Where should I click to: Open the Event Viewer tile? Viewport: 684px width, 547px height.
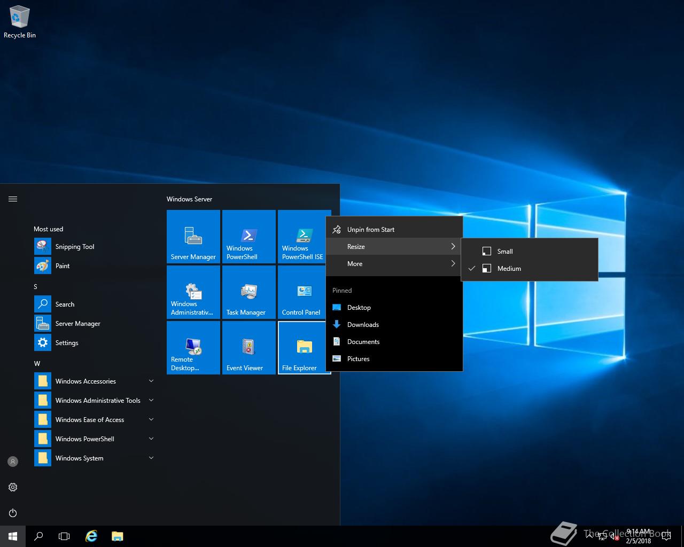tap(249, 348)
